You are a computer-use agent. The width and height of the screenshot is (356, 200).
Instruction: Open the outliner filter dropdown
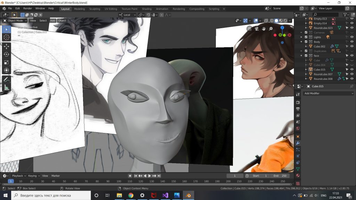346,15
